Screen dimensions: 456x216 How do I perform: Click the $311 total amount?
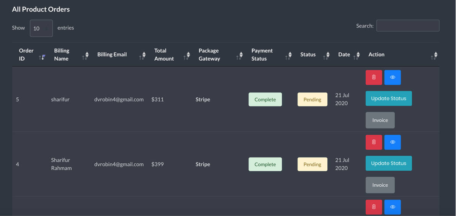tap(157, 100)
